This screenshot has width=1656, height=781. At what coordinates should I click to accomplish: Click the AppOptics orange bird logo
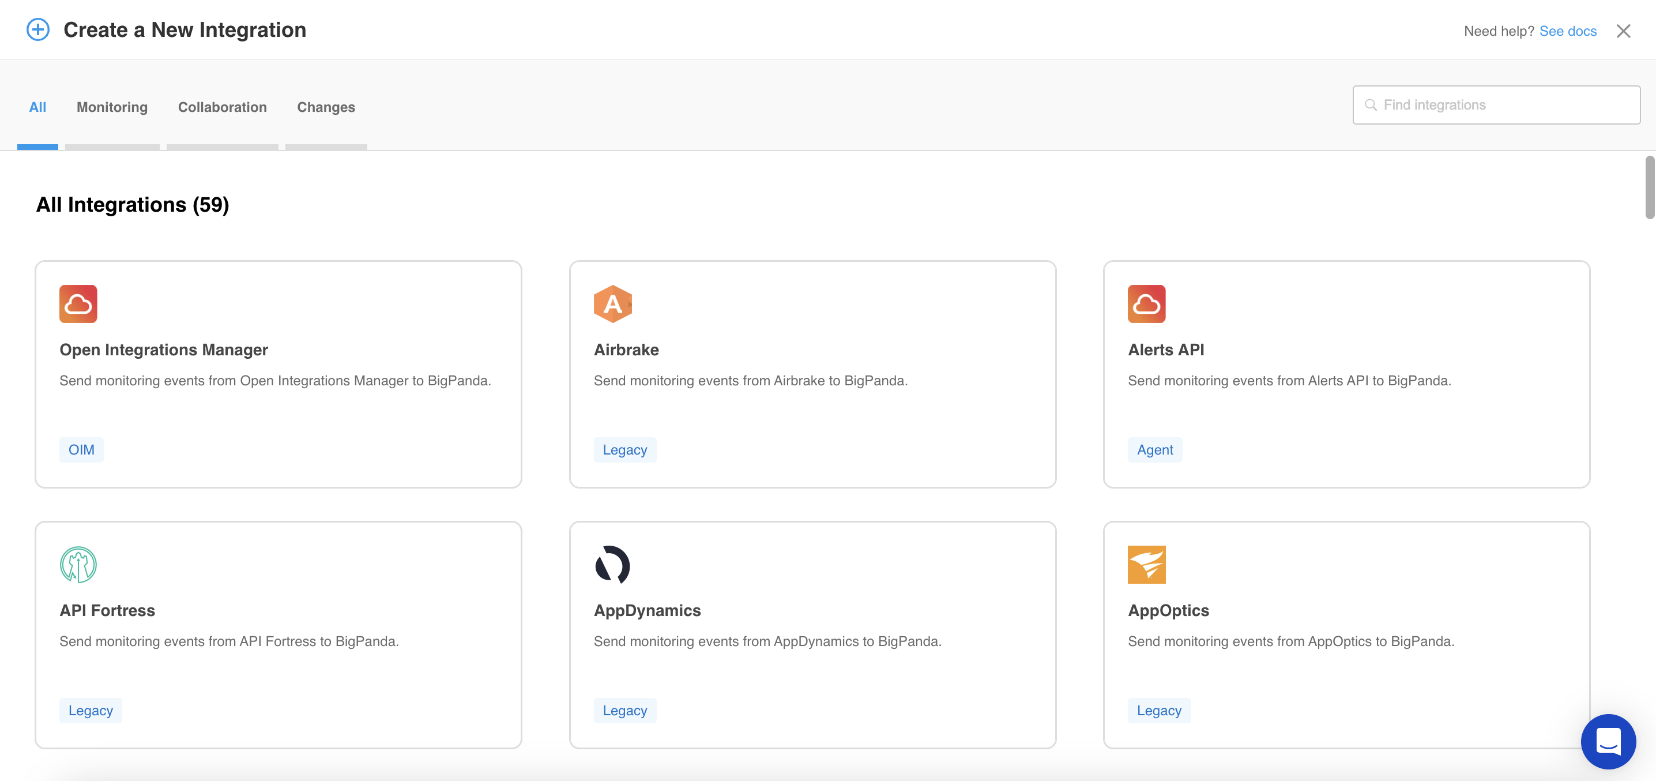coord(1146,564)
